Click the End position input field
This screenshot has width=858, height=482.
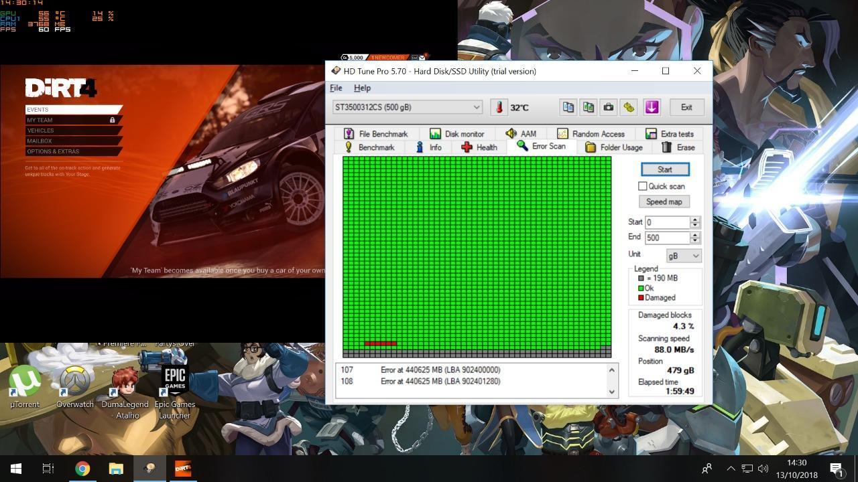pyautogui.click(x=667, y=238)
